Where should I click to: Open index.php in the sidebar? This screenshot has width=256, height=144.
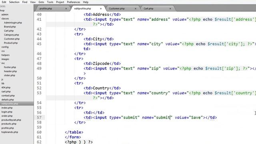point(7,108)
